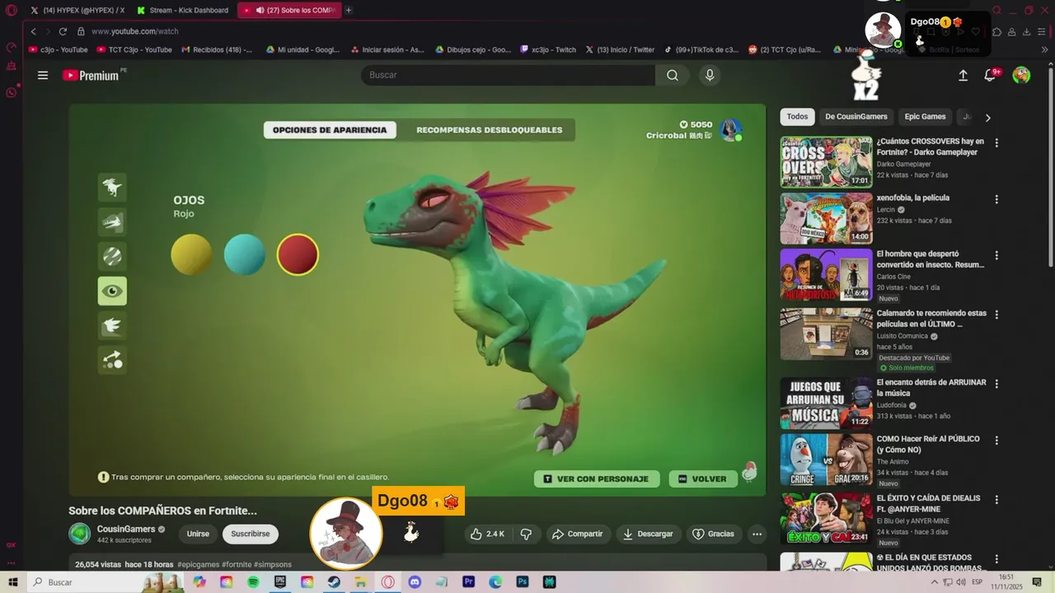Select the De CousinGamers filter chip
This screenshot has width=1055, height=593.
[x=856, y=117]
